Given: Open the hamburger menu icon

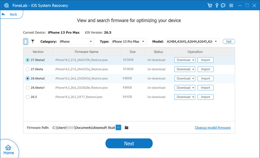Looking at the screenshot, I should pos(231,6).
